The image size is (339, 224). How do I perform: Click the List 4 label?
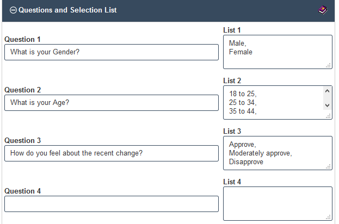[232, 182]
